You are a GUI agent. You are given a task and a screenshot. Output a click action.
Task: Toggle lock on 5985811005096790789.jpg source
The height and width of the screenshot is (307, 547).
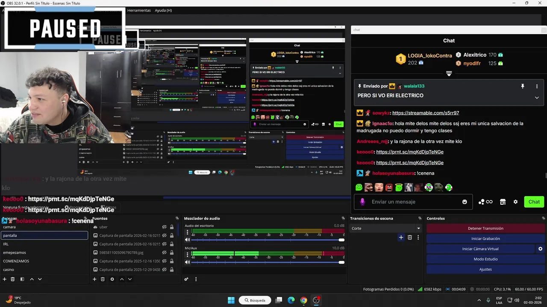(172, 252)
